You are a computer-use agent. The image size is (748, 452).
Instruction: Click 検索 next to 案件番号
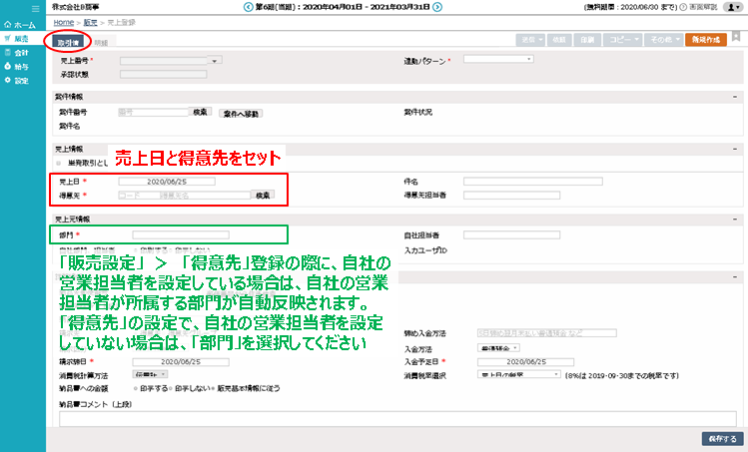click(x=200, y=112)
